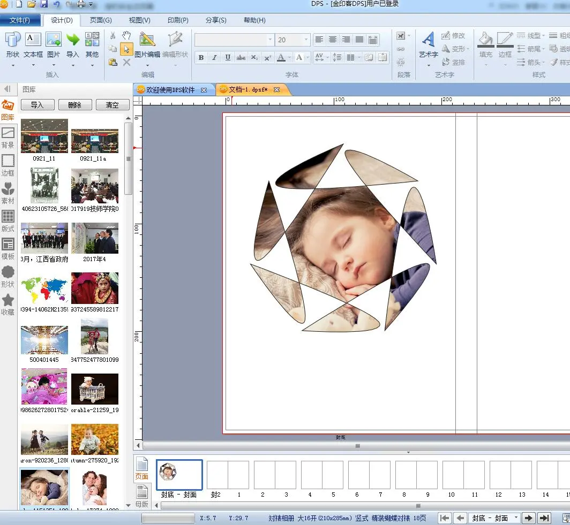This screenshot has width=570, height=525.
Task: Expand the dropdown arrow under 艺术字
Action: pos(428,65)
